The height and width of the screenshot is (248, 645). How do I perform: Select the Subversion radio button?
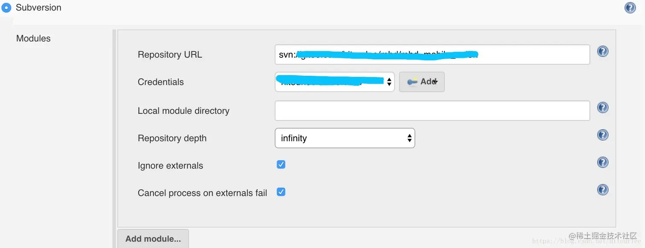[x=6, y=8]
